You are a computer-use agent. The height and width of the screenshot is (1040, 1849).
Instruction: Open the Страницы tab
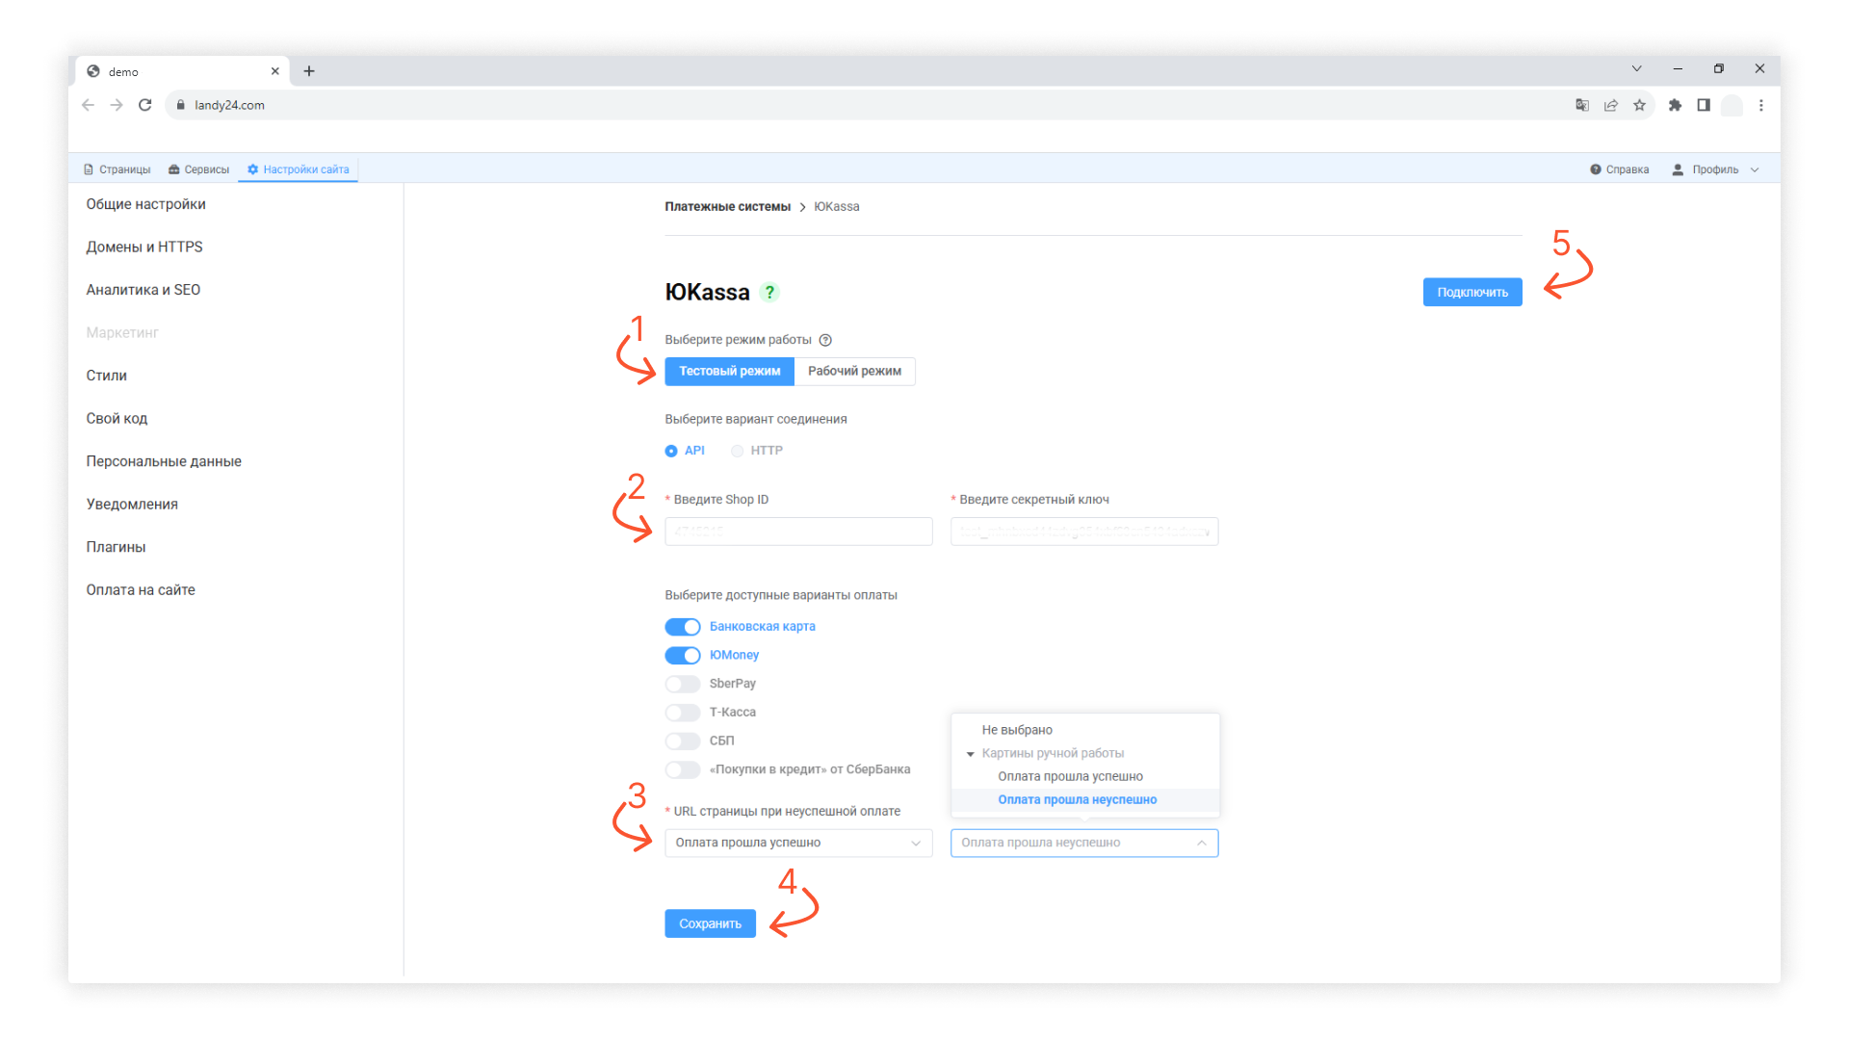click(117, 169)
